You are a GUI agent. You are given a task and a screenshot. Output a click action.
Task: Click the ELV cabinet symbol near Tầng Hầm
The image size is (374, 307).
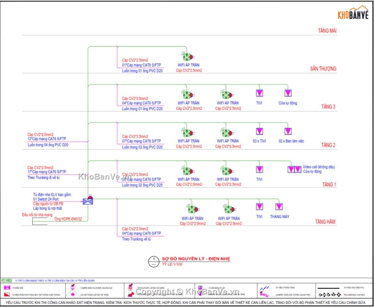(x=88, y=202)
